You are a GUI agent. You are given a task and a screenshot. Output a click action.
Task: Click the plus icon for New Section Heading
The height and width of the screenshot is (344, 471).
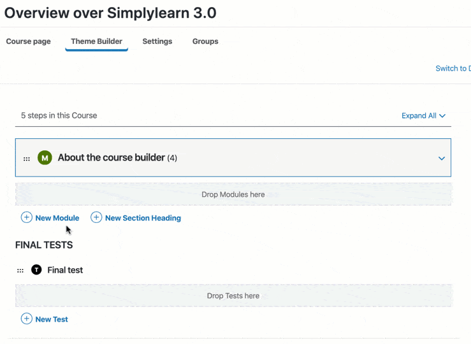click(96, 218)
